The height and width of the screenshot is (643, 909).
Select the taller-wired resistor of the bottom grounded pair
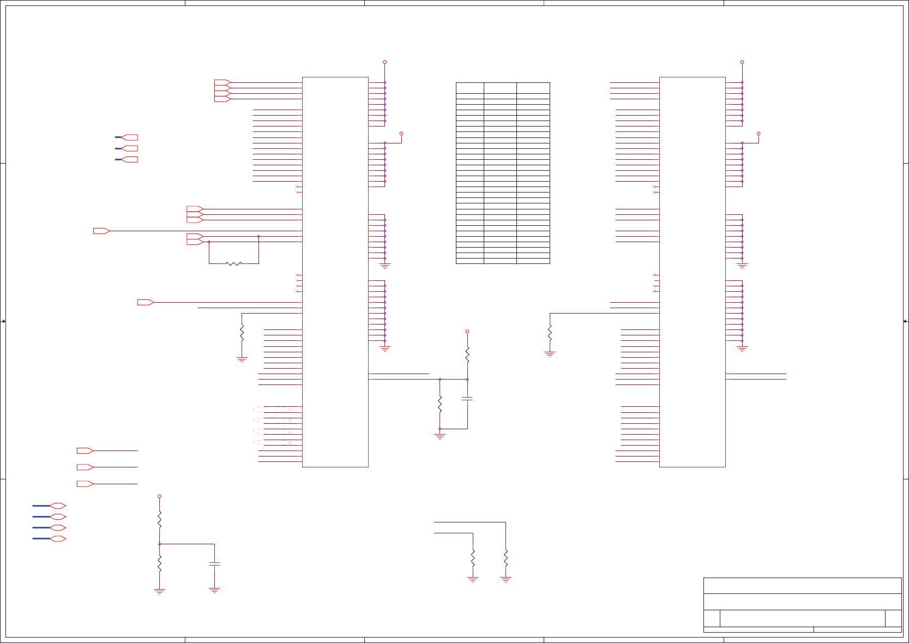[x=506, y=558]
